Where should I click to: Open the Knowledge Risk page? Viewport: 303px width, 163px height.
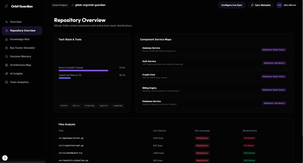coord(22,39)
